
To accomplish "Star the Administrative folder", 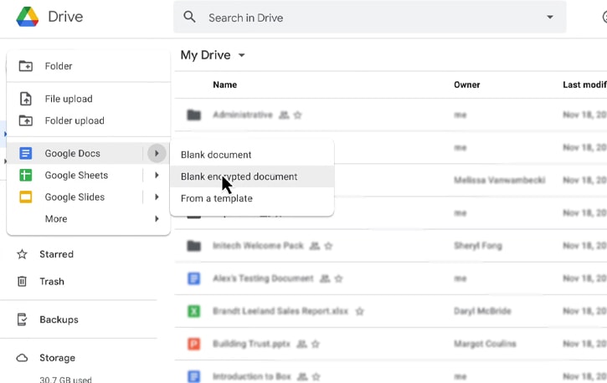I will (x=298, y=115).
